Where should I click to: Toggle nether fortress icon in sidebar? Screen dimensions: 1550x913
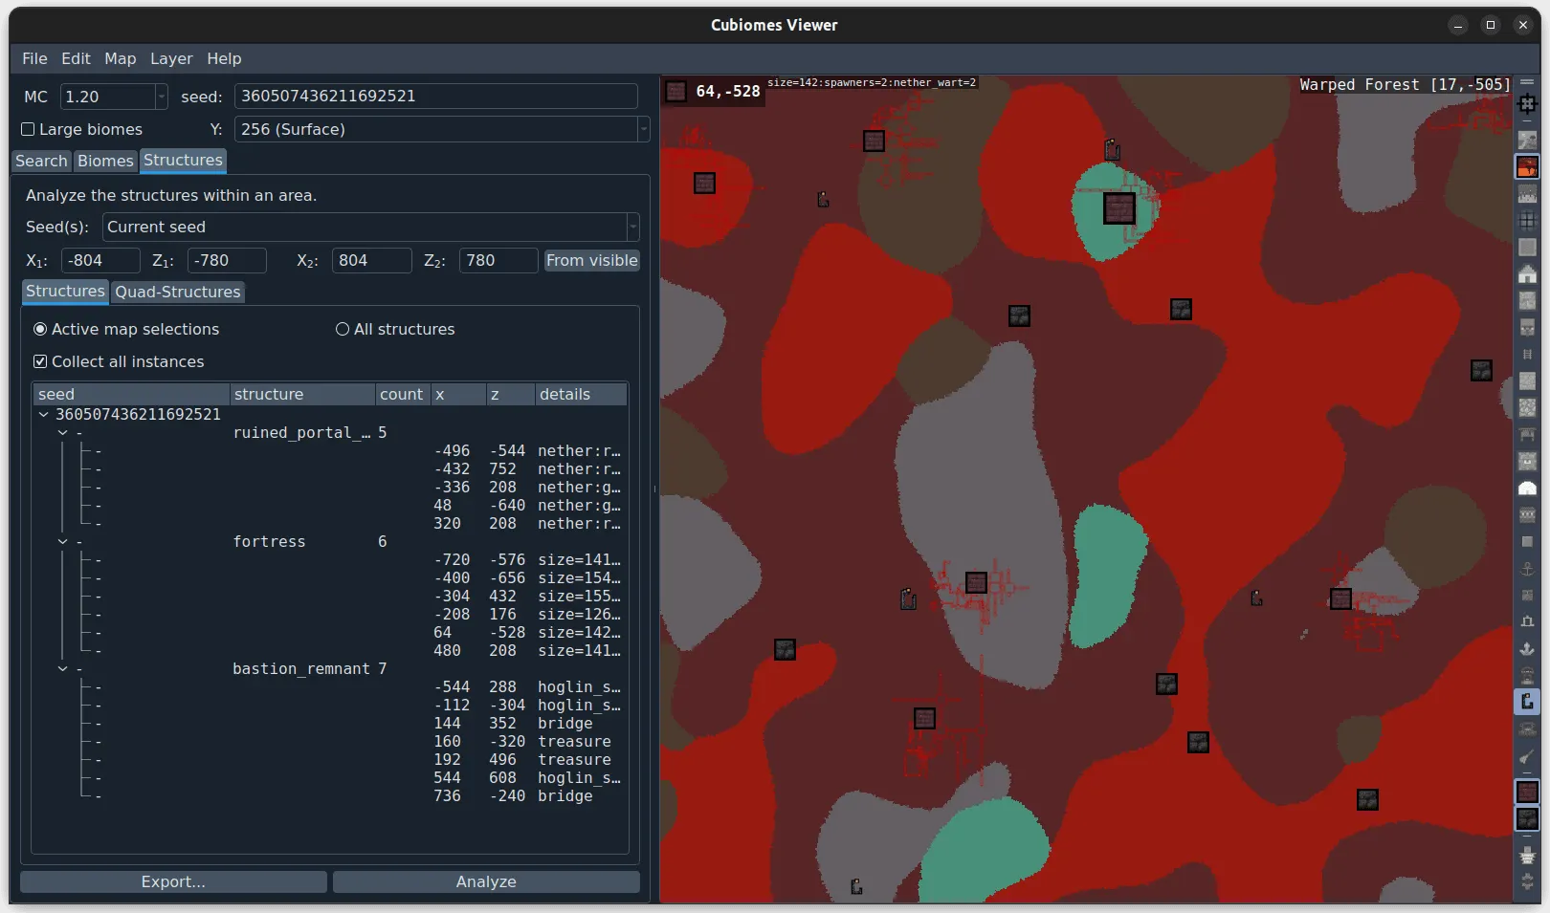1527,792
